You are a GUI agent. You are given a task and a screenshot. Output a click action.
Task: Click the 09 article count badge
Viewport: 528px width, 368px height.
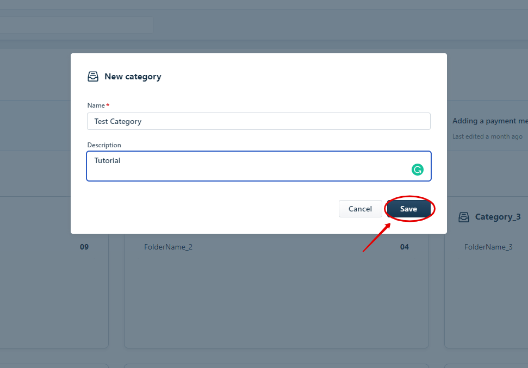pyautogui.click(x=84, y=247)
